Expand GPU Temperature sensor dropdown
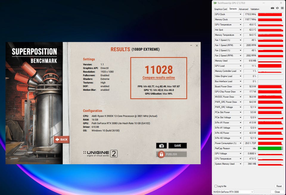Viewport: 286px width, 195px height. tap(240, 24)
